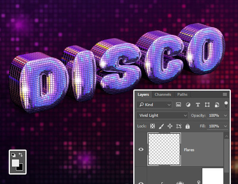Viewport: 238px width, 184px height.
Task: Click the adjustment layer filter icon
Action: [x=188, y=104]
